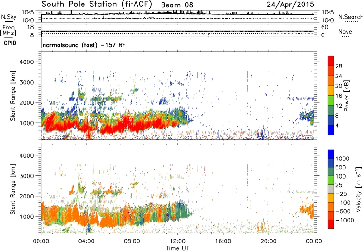Click the "20" Power colorbar tick label
The image size is (363, 251).
pyautogui.click(x=338, y=86)
